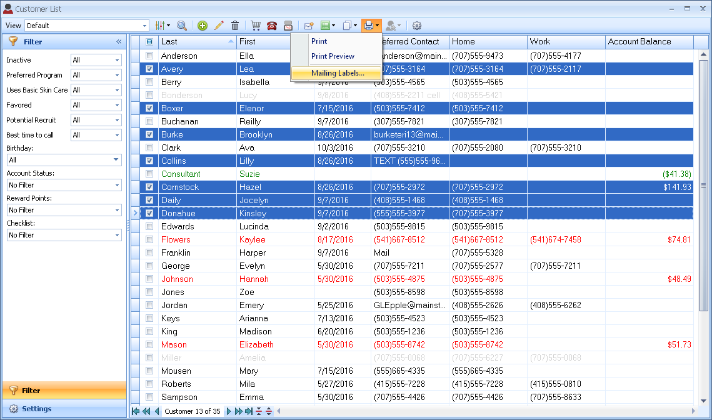Check the Clark row checkbox
Screen dimensions: 712x420
(x=149, y=147)
